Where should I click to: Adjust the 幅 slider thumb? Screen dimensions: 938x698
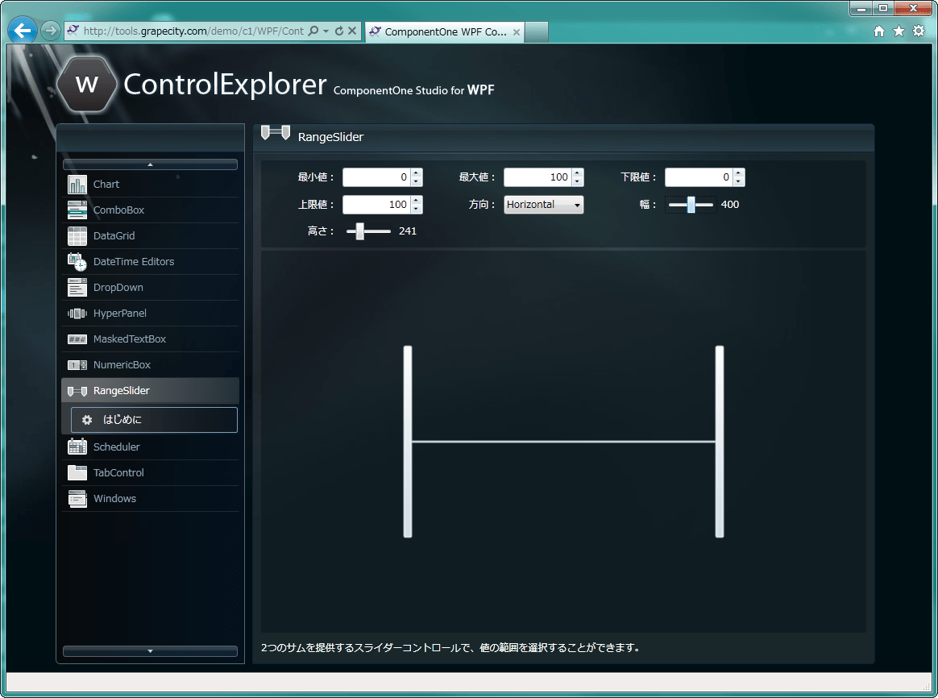point(690,205)
